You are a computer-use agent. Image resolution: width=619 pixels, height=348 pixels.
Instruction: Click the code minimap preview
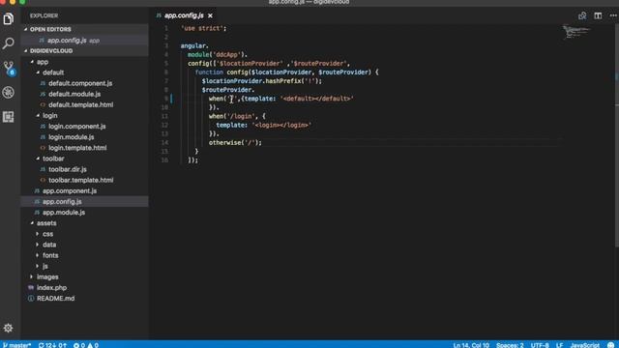(576, 32)
